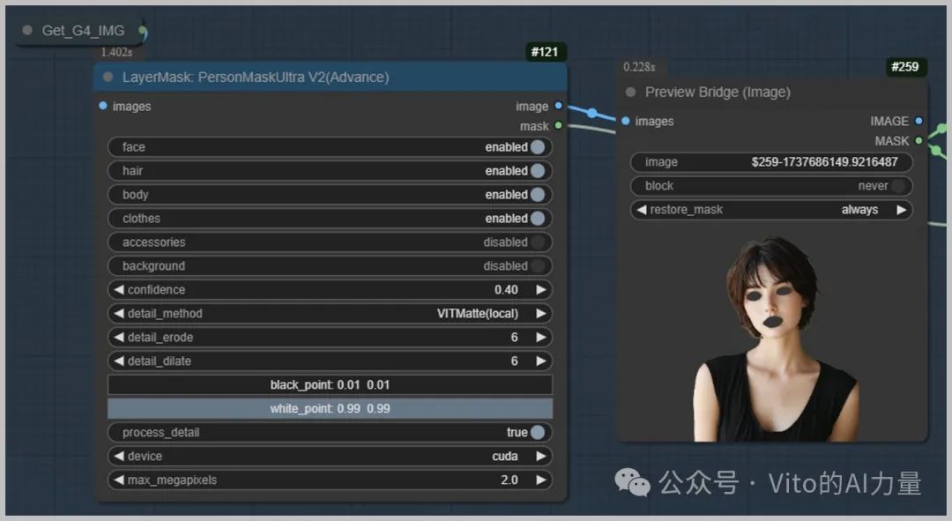Click the #121 node badge
The width and height of the screenshot is (952, 521).
[545, 52]
